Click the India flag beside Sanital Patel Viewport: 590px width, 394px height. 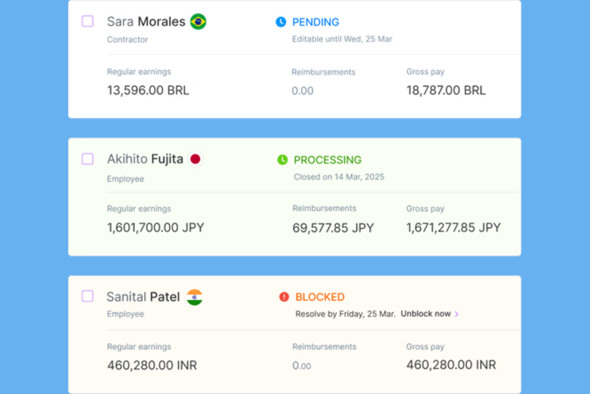[x=195, y=297]
